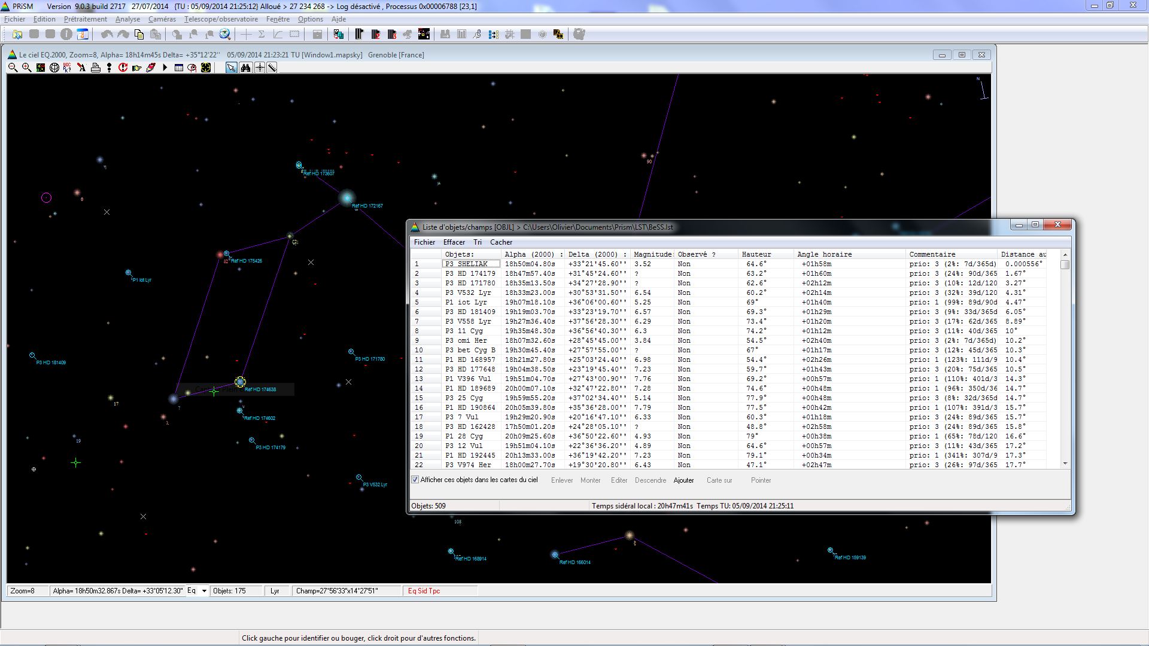The height and width of the screenshot is (646, 1149).
Task: Select the binoculars search tool
Action: (245, 68)
